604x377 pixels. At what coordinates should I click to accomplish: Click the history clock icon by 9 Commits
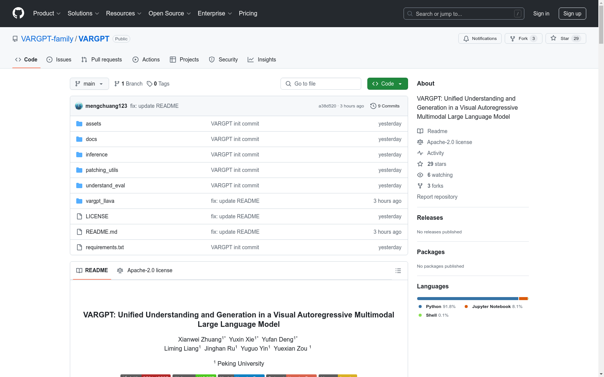click(x=373, y=106)
